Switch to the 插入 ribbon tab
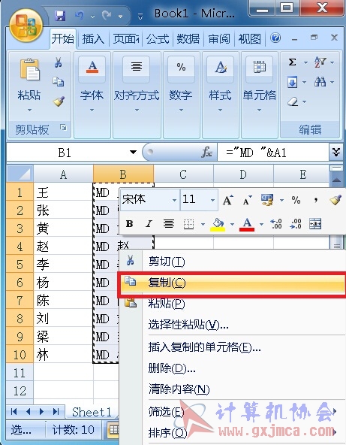346x445 pixels. pyautogui.click(x=93, y=39)
